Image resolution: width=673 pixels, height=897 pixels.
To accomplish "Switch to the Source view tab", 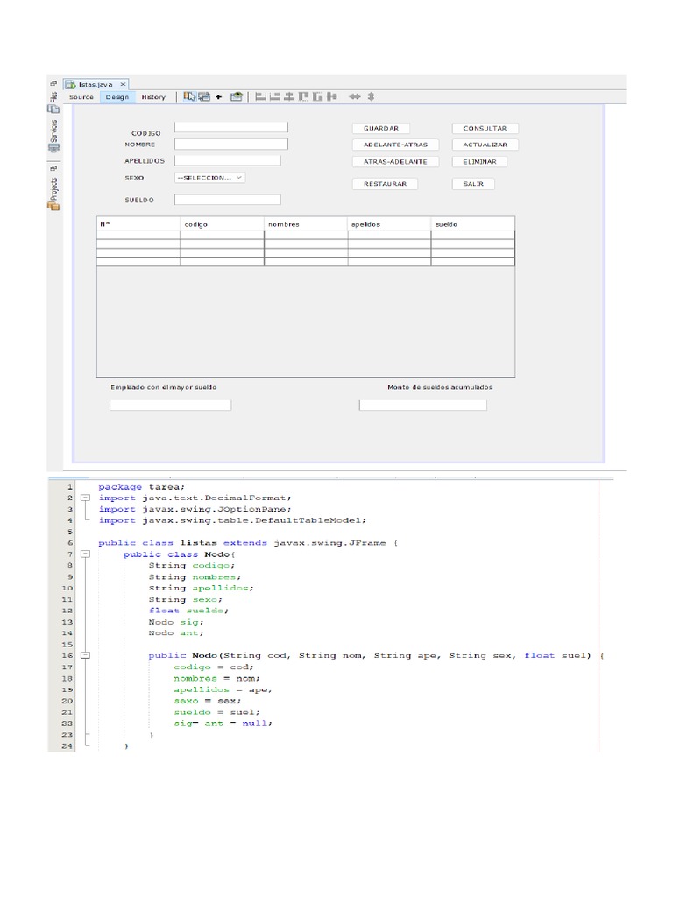I will tap(81, 97).
